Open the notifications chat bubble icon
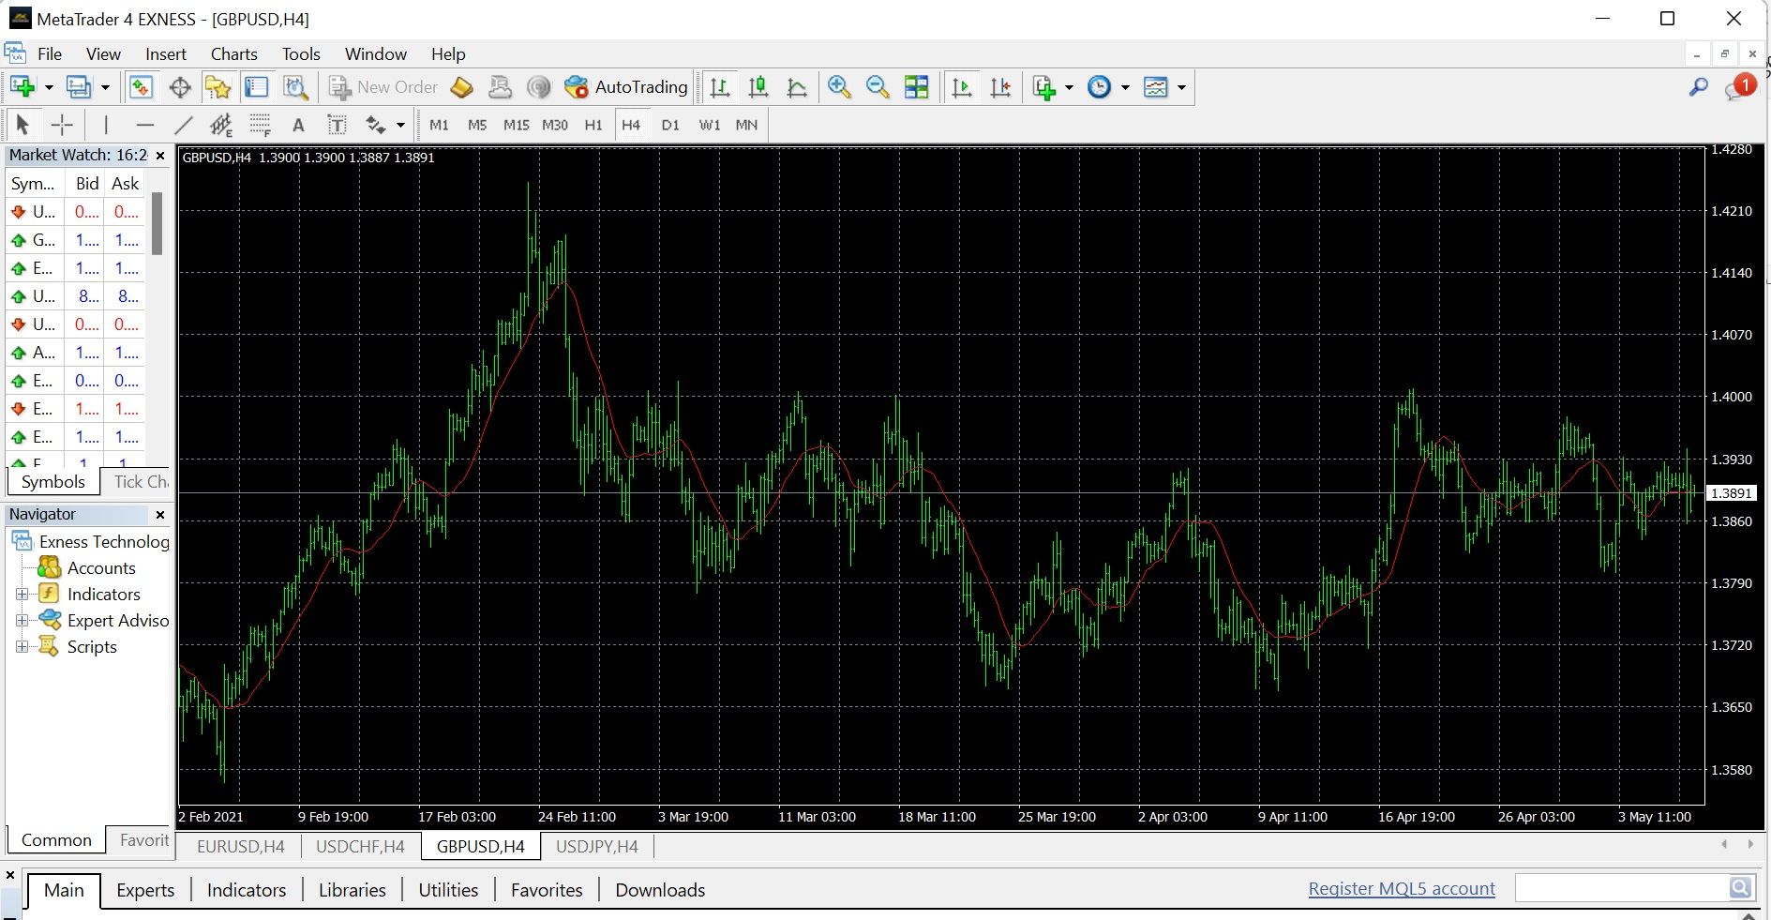Image resolution: width=1771 pixels, height=920 pixels. tap(1735, 88)
